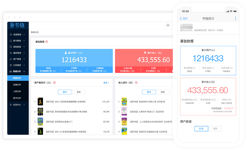Open 人群分析 submenu item
This screenshot has width=247, height=150.
(17, 91)
